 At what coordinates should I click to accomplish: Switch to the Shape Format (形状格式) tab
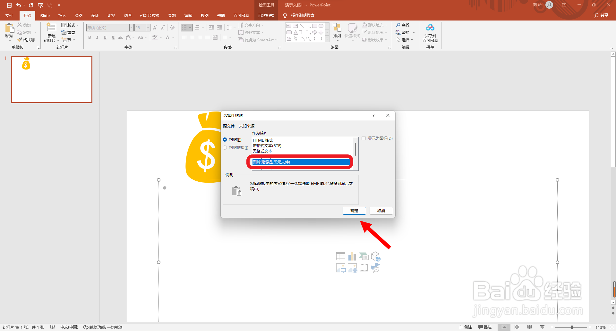point(266,15)
